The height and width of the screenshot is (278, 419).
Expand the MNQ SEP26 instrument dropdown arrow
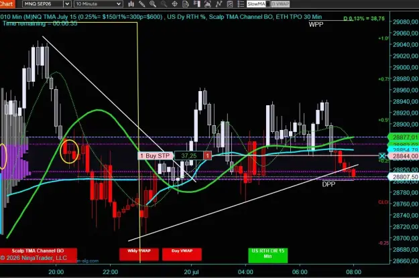[x=67, y=4]
